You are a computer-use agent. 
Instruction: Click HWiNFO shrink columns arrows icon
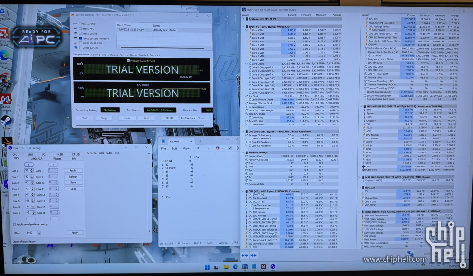(254, 255)
